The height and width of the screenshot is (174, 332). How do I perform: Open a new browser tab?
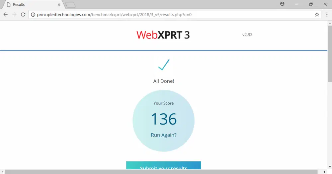70,5
